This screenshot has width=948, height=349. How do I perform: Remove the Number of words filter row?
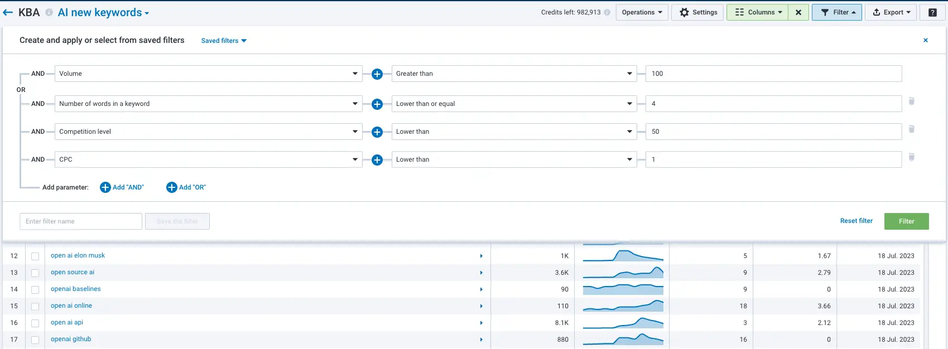pyautogui.click(x=911, y=101)
